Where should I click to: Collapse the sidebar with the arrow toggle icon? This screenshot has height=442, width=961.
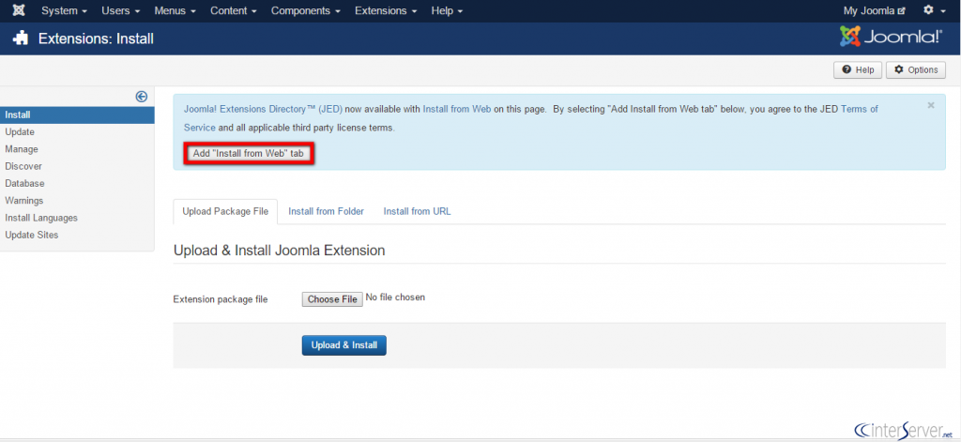[x=142, y=97]
